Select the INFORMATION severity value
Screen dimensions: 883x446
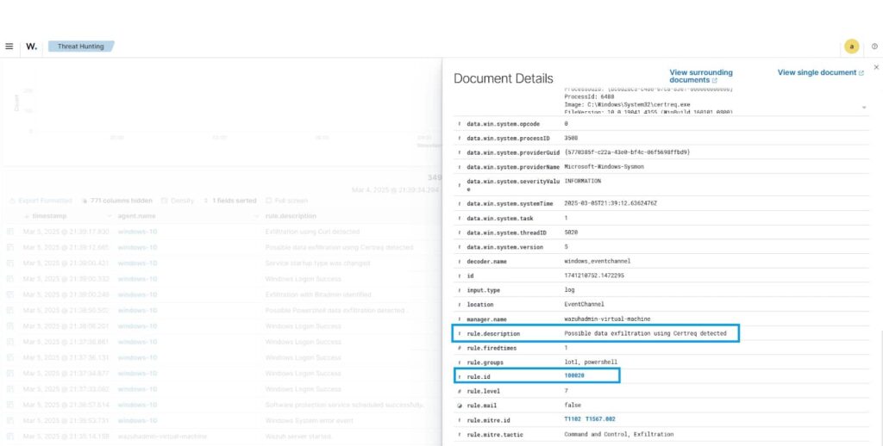pyautogui.click(x=582, y=181)
